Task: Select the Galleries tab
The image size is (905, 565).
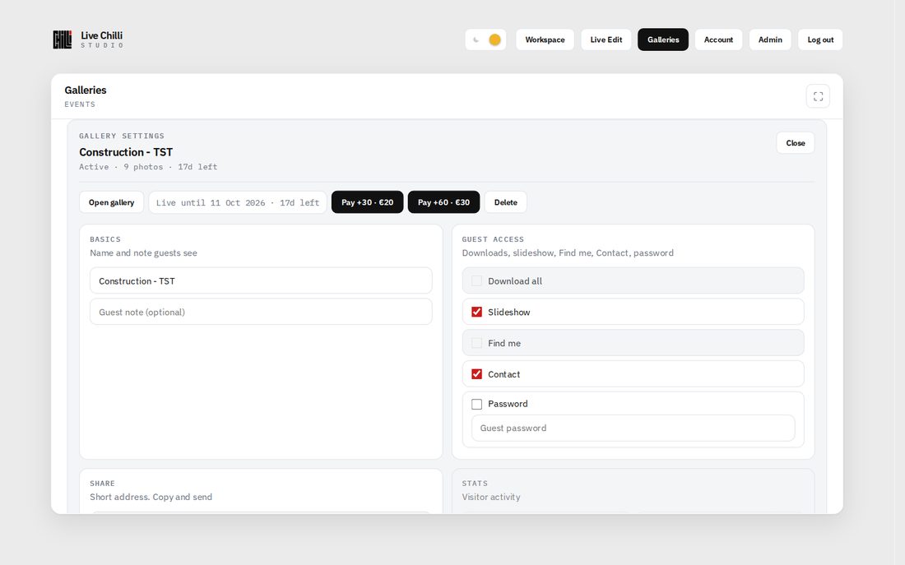Action: [x=663, y=39]
